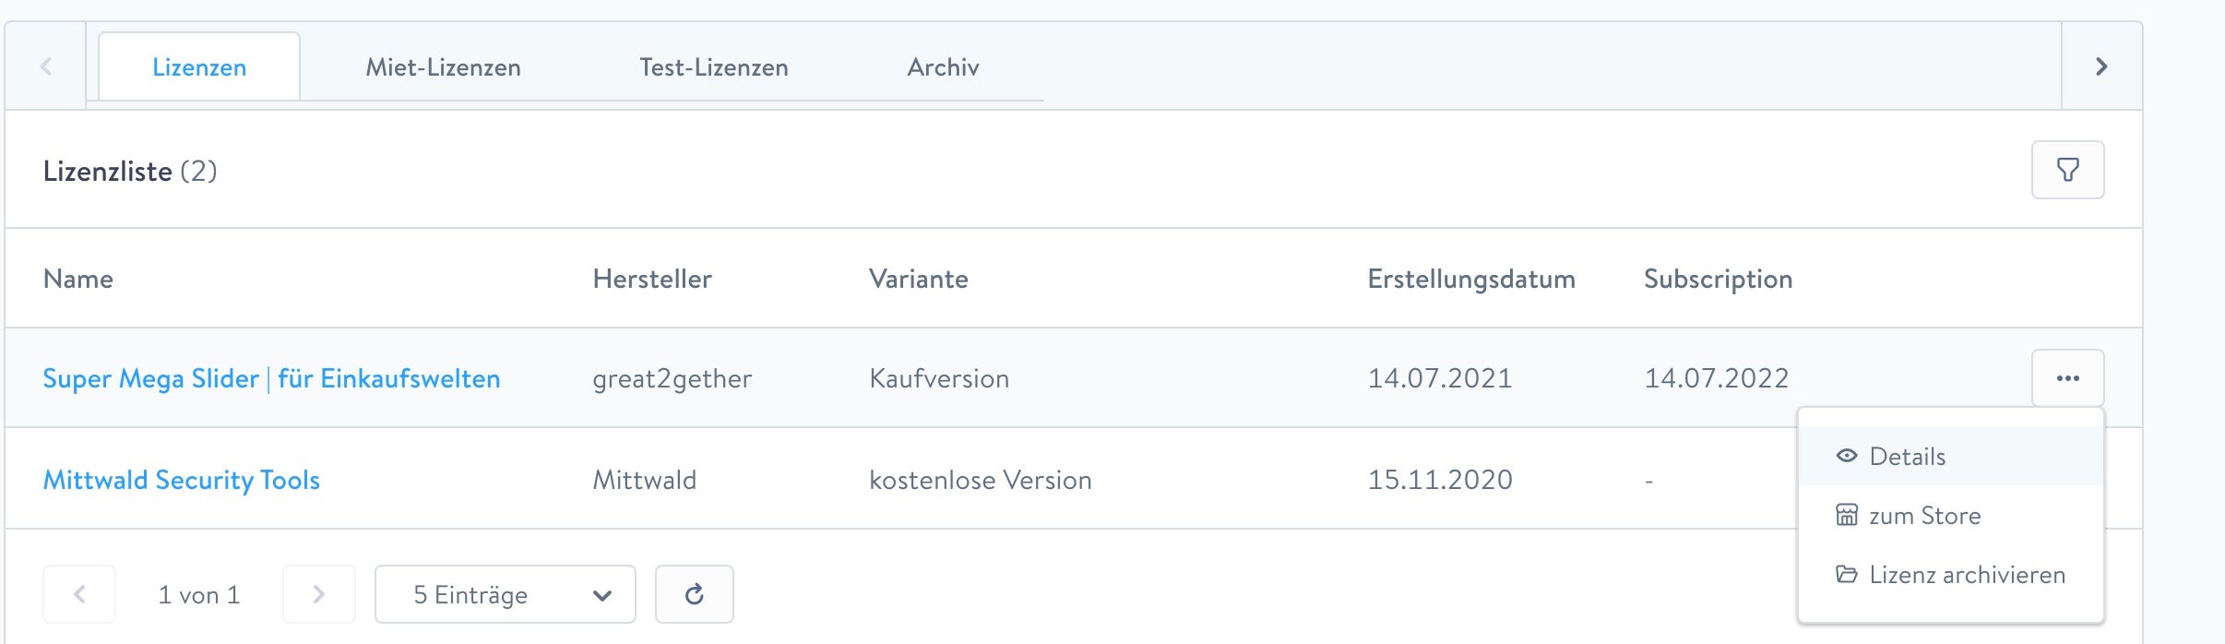This screenshot has width=2225, height=644.
Task: Go to next page of licenses
Action: [x=318, y=594]
